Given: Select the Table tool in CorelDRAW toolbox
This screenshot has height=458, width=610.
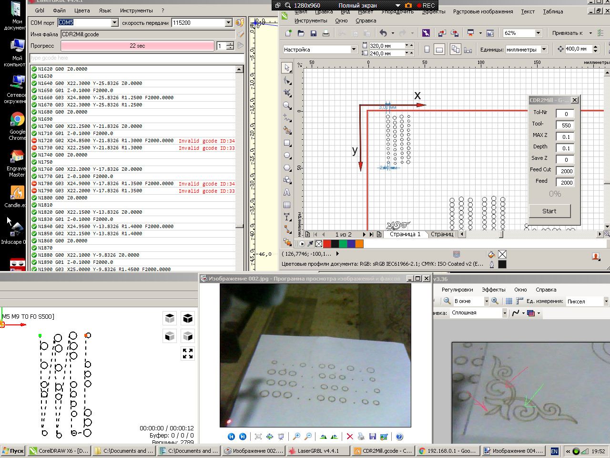Looking at the screenshot, I should click(x=287, y=205).
